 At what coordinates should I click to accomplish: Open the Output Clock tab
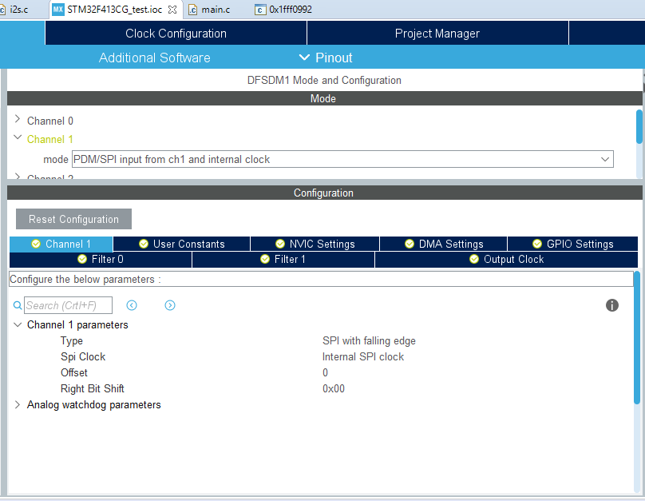[x=506, y=260]
